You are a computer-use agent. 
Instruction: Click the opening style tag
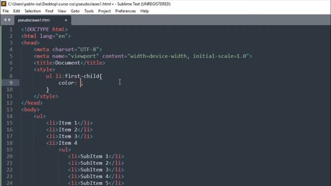click(x=44, y=69)
